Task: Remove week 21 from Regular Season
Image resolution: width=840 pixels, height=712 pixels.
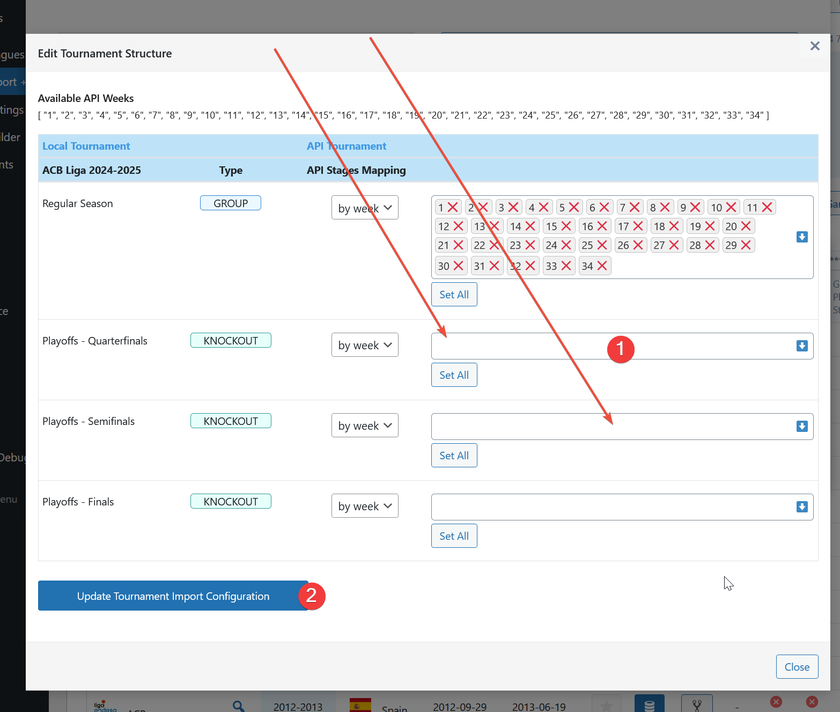Action: tap(458, 245)
